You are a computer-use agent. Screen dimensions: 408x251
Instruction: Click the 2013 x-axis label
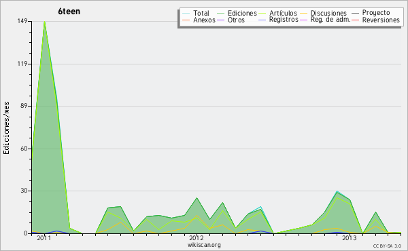click(x=350, y=237)
